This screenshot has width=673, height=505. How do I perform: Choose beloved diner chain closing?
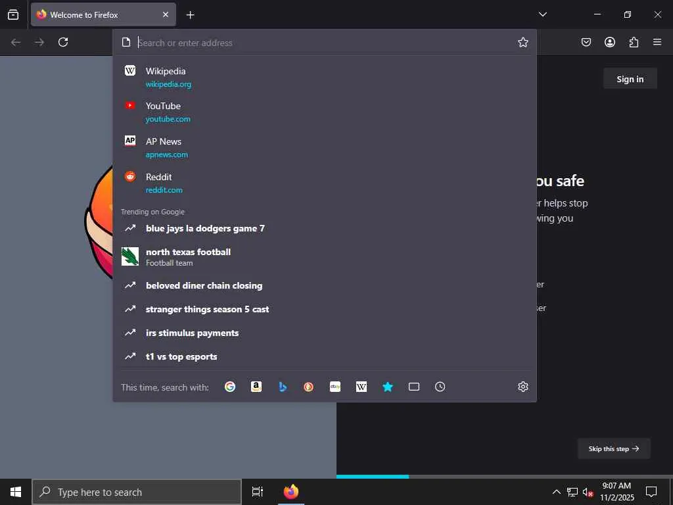tap(325, 285)
